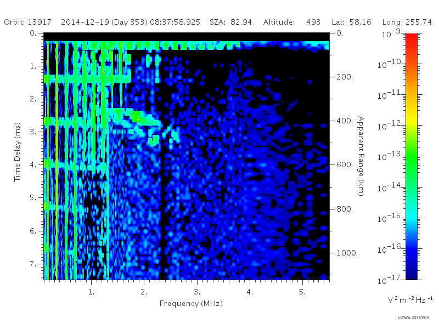Click the V² m⁻² Hz⁻¹ units label
Image resolution: width=439 pixels, height=329 pixels.
click(x=410, y=299)
